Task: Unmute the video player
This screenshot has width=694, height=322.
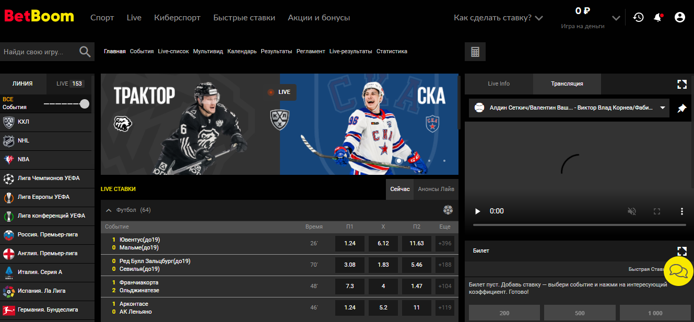Action: tap(632, 211)
